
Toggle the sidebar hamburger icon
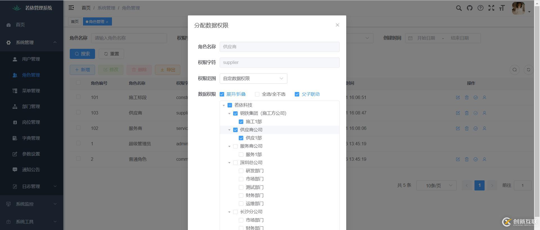[x=71, y=8]
